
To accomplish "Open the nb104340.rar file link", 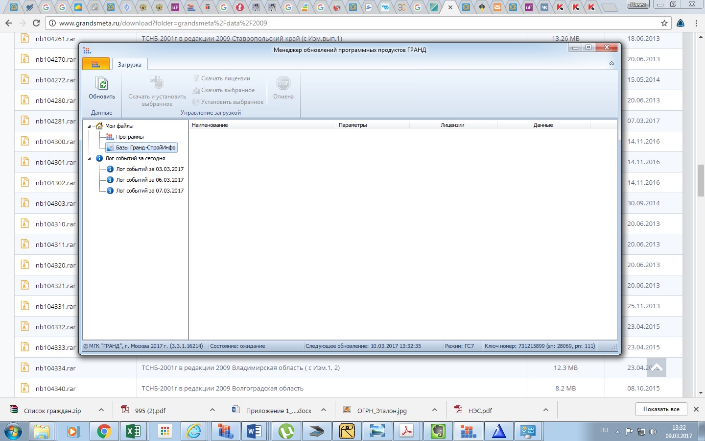I will [x=56, y=389].
